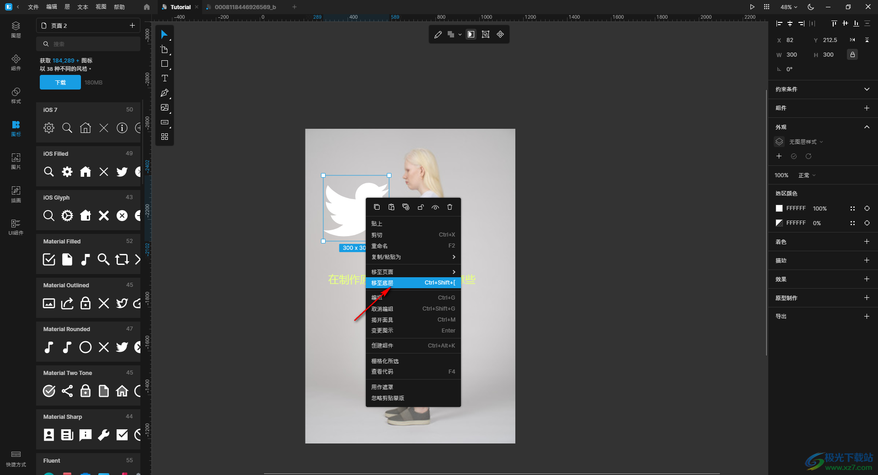Expand the 约束条件 constraints section
The height and width of the screenshot is (475, 878).
point(867,89)
